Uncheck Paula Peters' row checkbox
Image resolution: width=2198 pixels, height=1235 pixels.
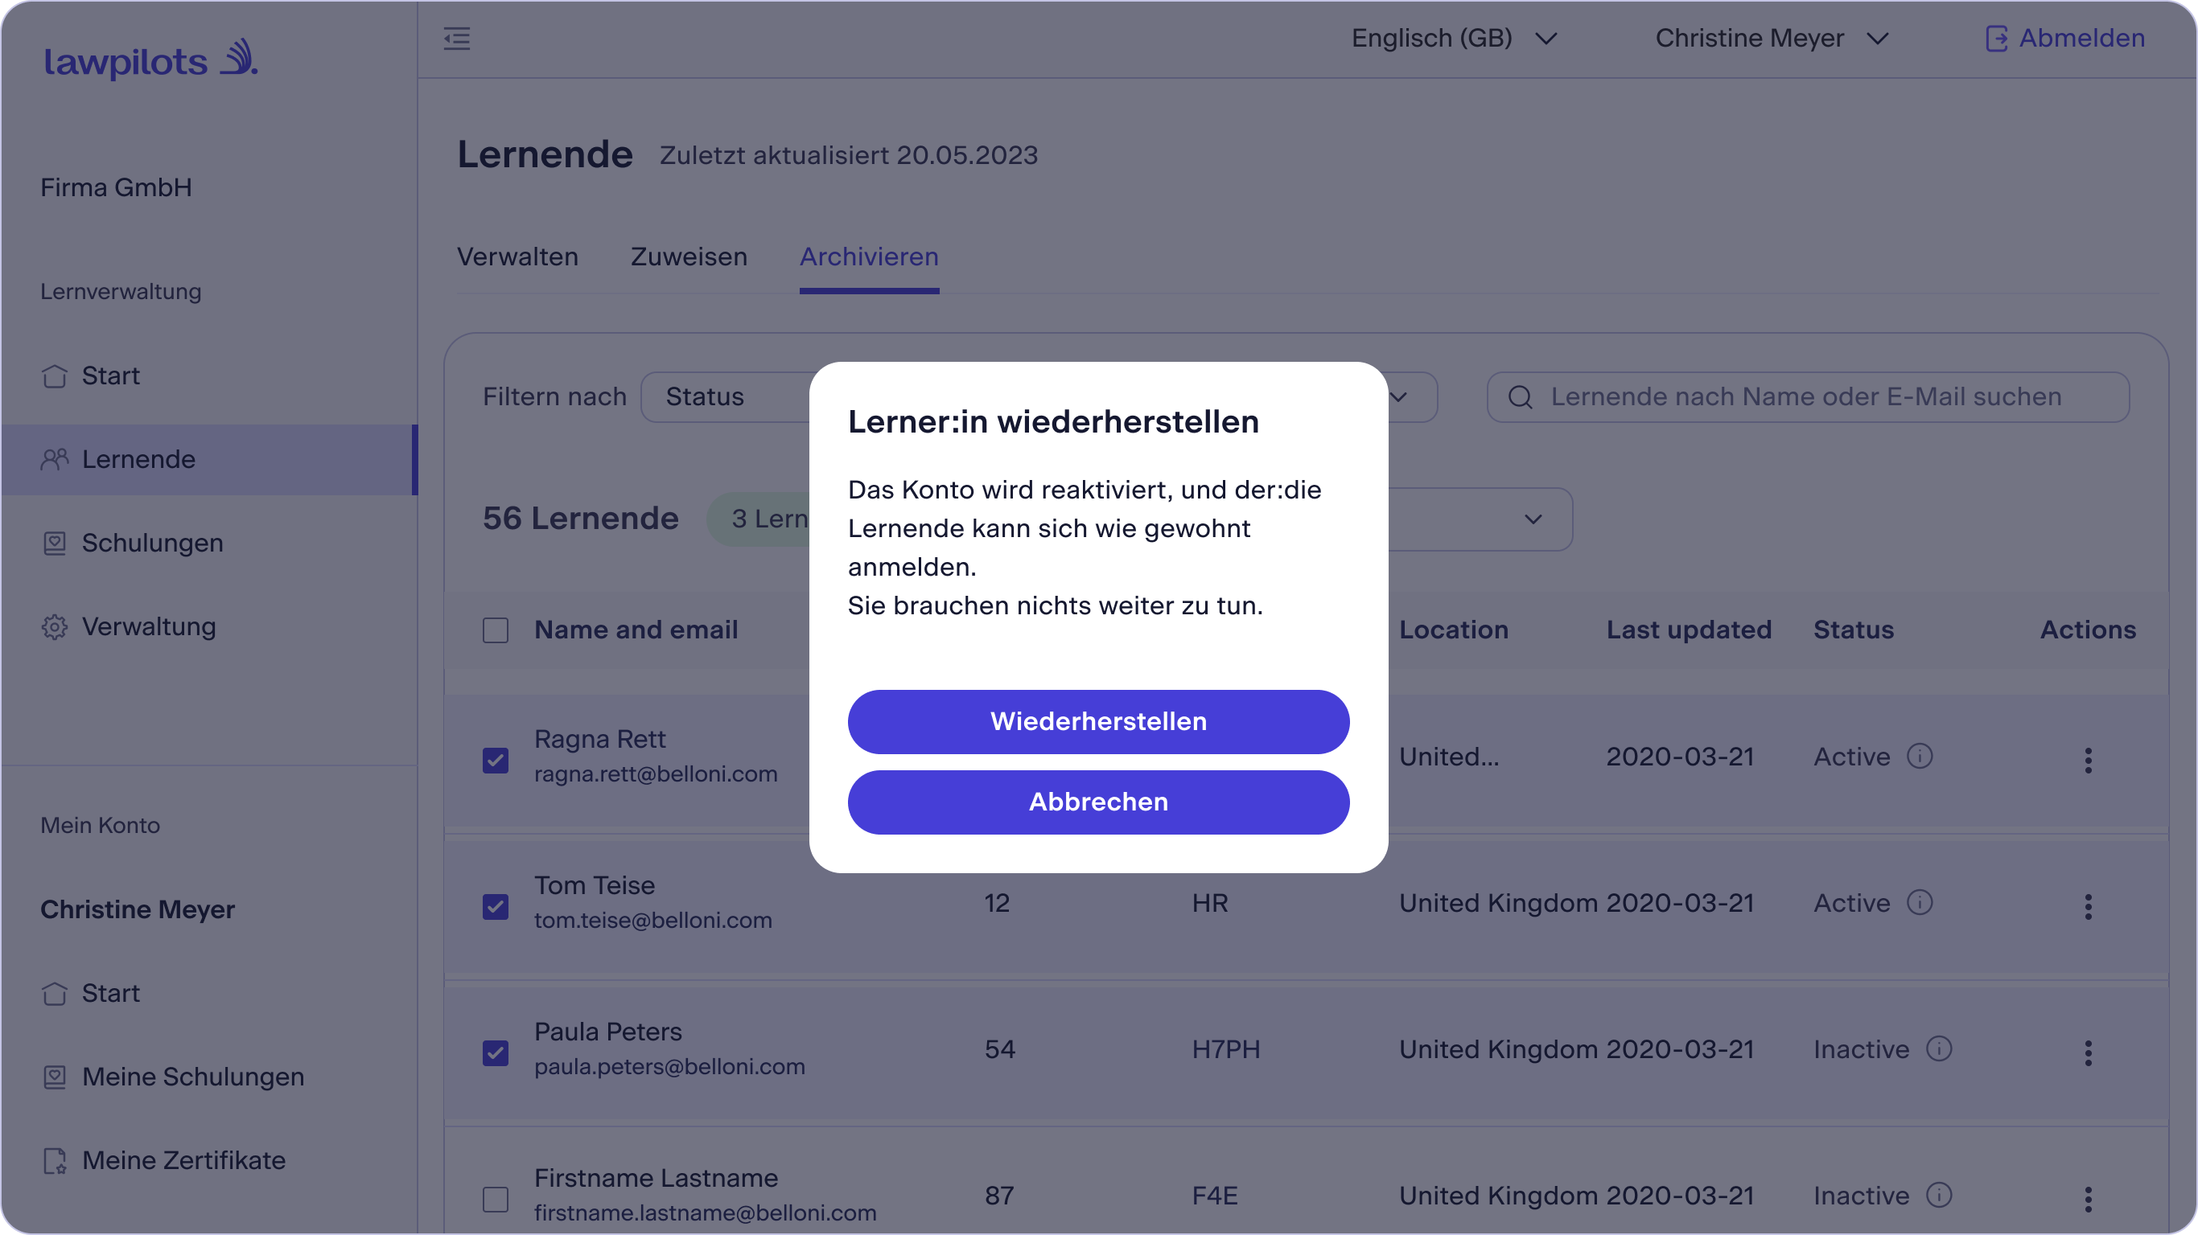coord(496,1052)
